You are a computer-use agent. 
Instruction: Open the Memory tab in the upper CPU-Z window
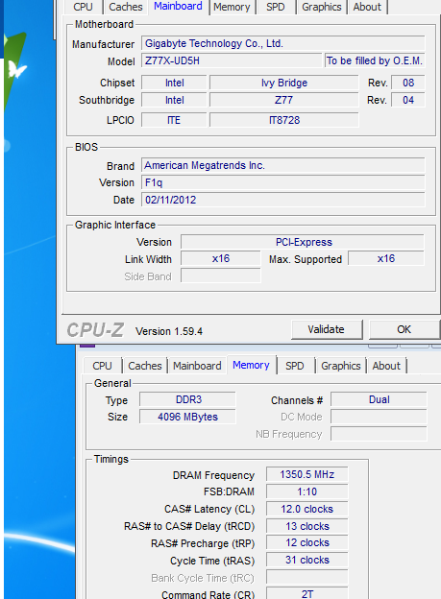point(232,7)
